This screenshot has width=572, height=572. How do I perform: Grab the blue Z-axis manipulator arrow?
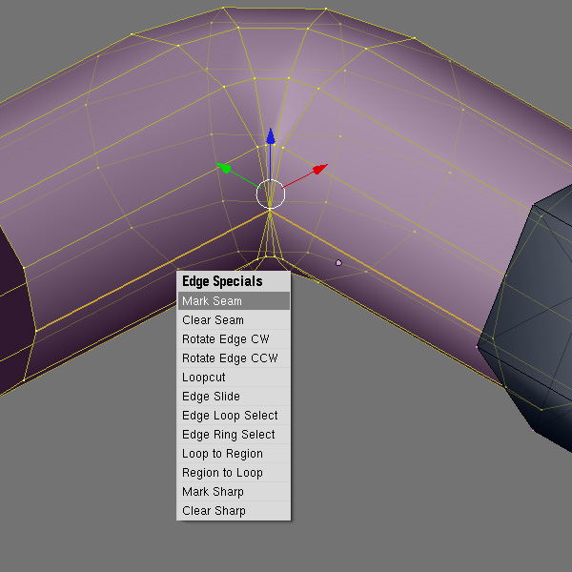(x=271, y=136)
